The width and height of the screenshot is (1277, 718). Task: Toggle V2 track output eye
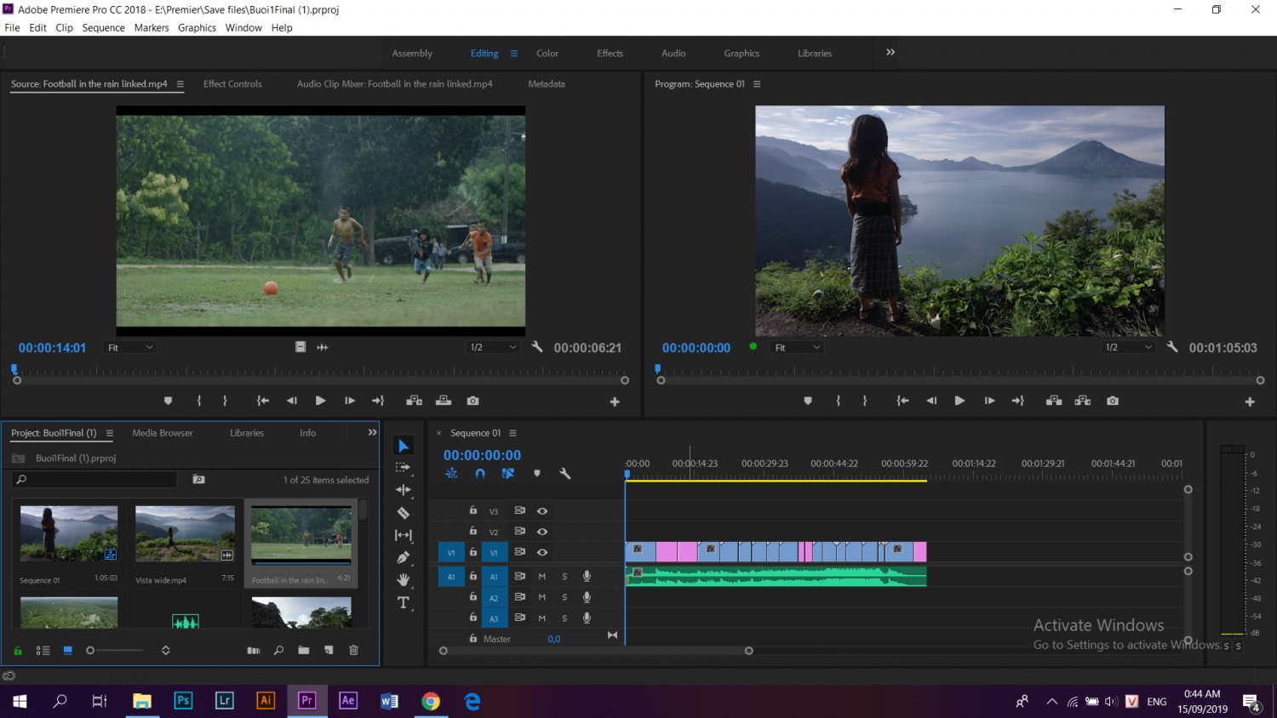(542, 532)
